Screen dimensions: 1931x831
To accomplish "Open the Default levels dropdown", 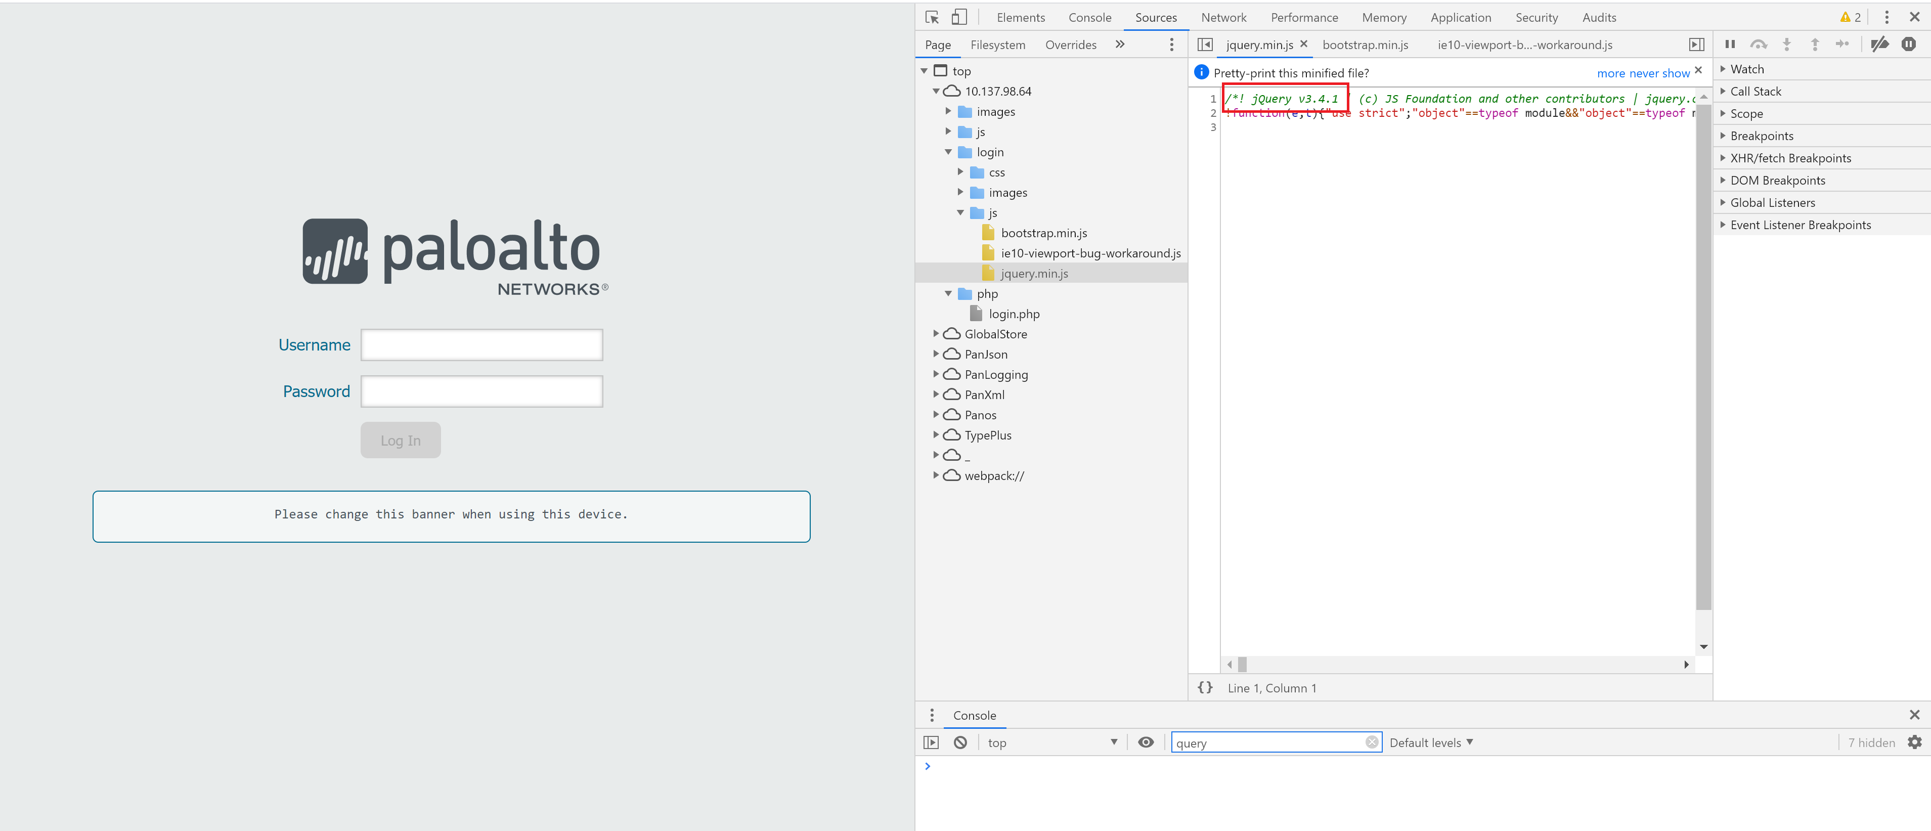I will [x=1430, y=742].
